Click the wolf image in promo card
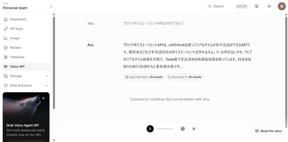Image resolution: width=288 pixels, height=142 pixels. (x=26, y=106)
